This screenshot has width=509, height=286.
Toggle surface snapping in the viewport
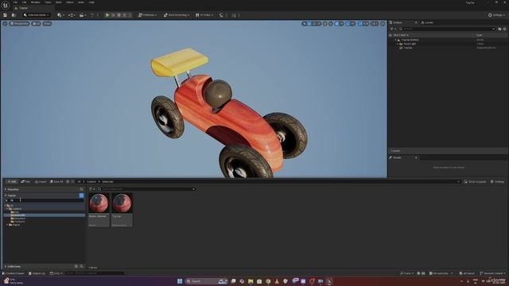331,24
